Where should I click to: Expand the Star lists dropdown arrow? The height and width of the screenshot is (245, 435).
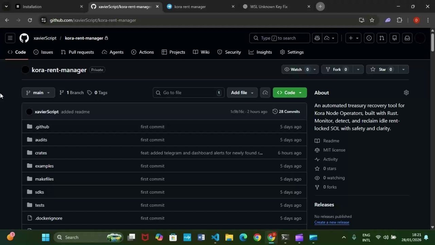click(403, 69)
